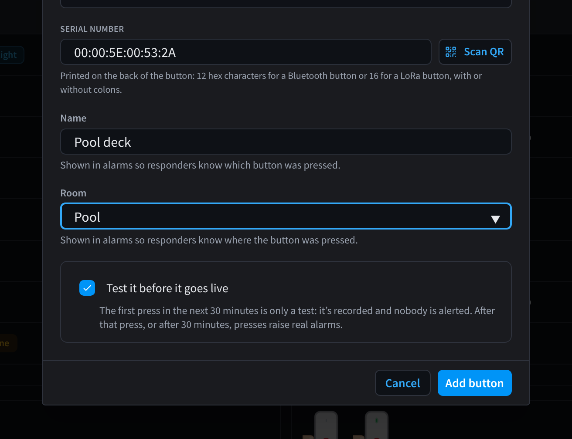Click the hint "which button was pressed"
Viewport: 572px width, 439px height.
[200, 165]
